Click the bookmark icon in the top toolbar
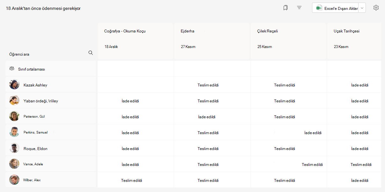385x192 pixels. click(x=286, y=8)
